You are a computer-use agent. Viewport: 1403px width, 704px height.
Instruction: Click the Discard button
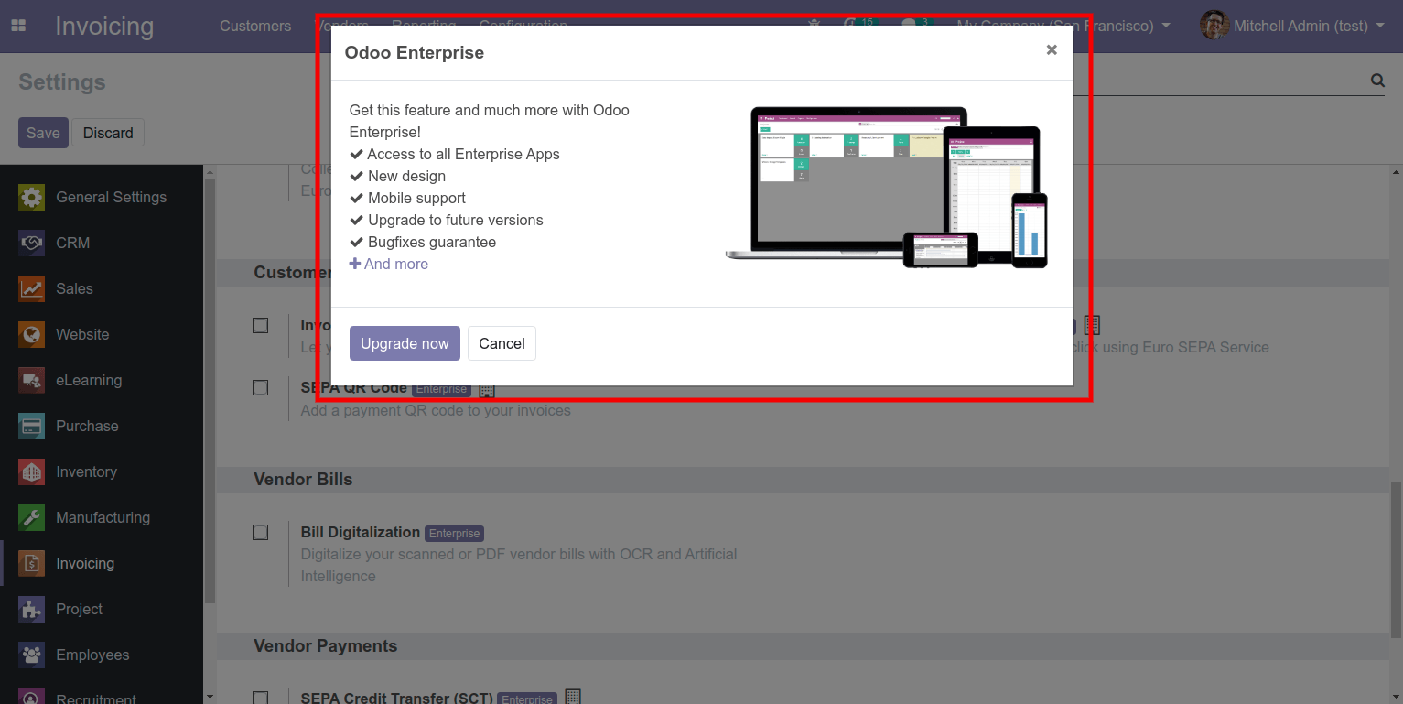tap(108, 133)
